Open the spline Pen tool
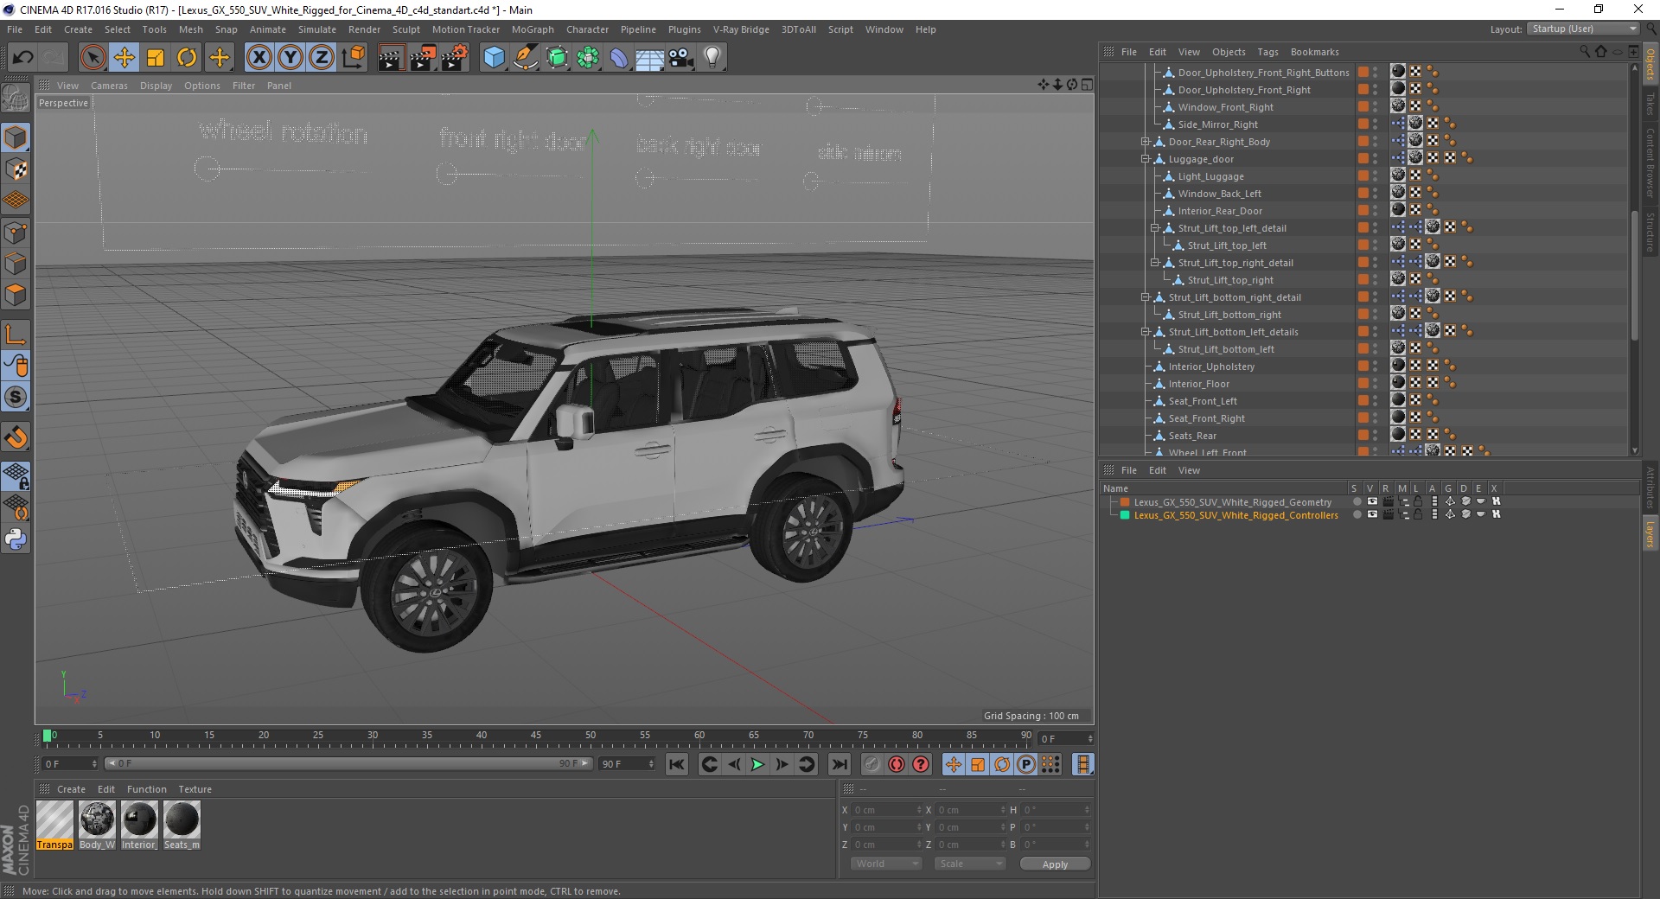1660x899 pixels. pos(526,58)
